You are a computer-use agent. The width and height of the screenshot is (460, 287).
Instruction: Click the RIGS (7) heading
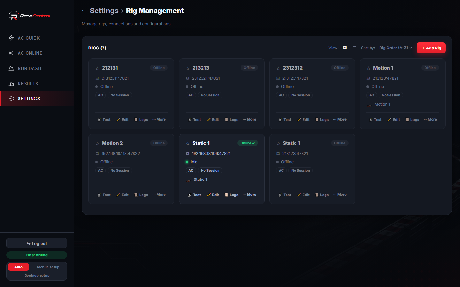pyautogui.click(x=97, y=48)
